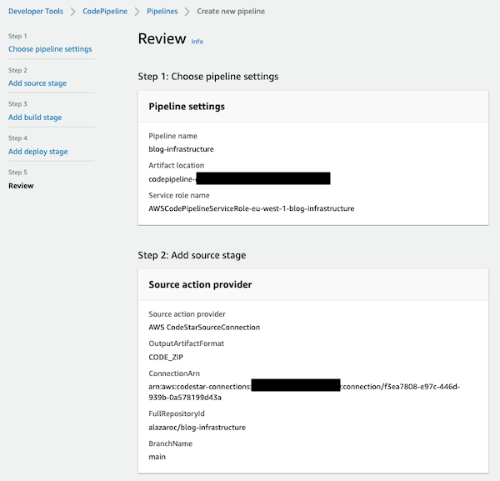Go to Add deploy stage step
The height and width of the screenshot is (481, 500).
click(x=38, y=151)
